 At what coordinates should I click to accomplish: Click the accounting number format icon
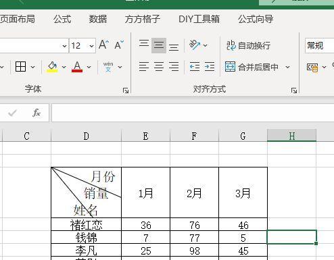pyautogui.click(x=312, y=67)
